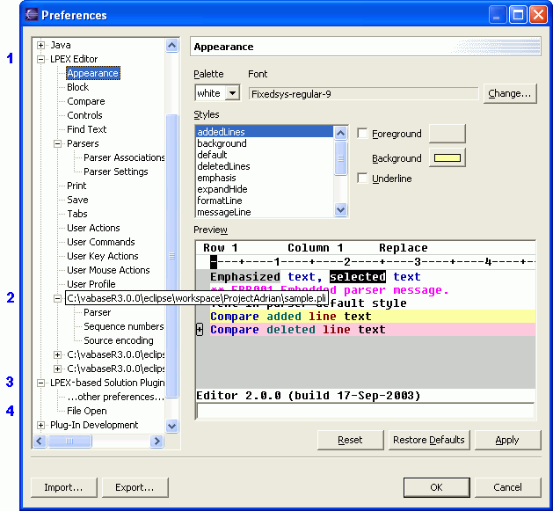
Task: Select Parser Associations
Action: [x=124, y=157]
